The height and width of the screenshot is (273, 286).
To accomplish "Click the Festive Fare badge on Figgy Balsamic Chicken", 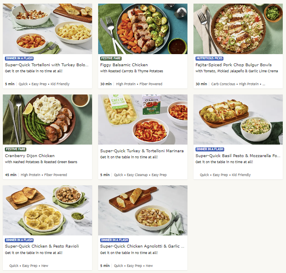I will point(111,59).
